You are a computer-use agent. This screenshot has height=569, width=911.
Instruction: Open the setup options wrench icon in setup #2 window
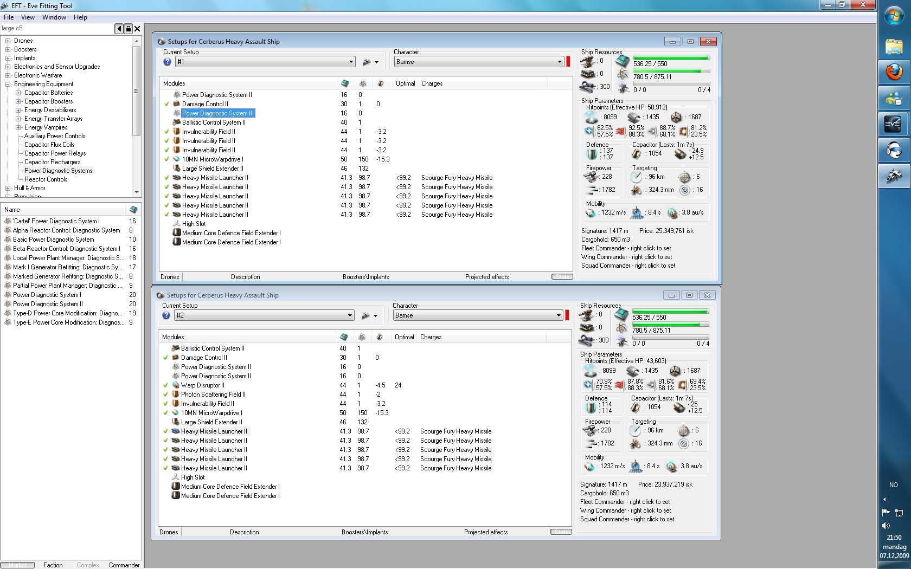[x=369, y=315]
